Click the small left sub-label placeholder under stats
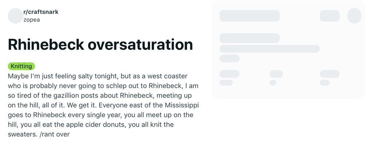 pos(226,83)
